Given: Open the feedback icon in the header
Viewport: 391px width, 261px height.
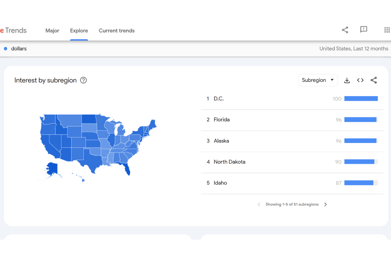Looking at the screenshot, I should point(364,30).
